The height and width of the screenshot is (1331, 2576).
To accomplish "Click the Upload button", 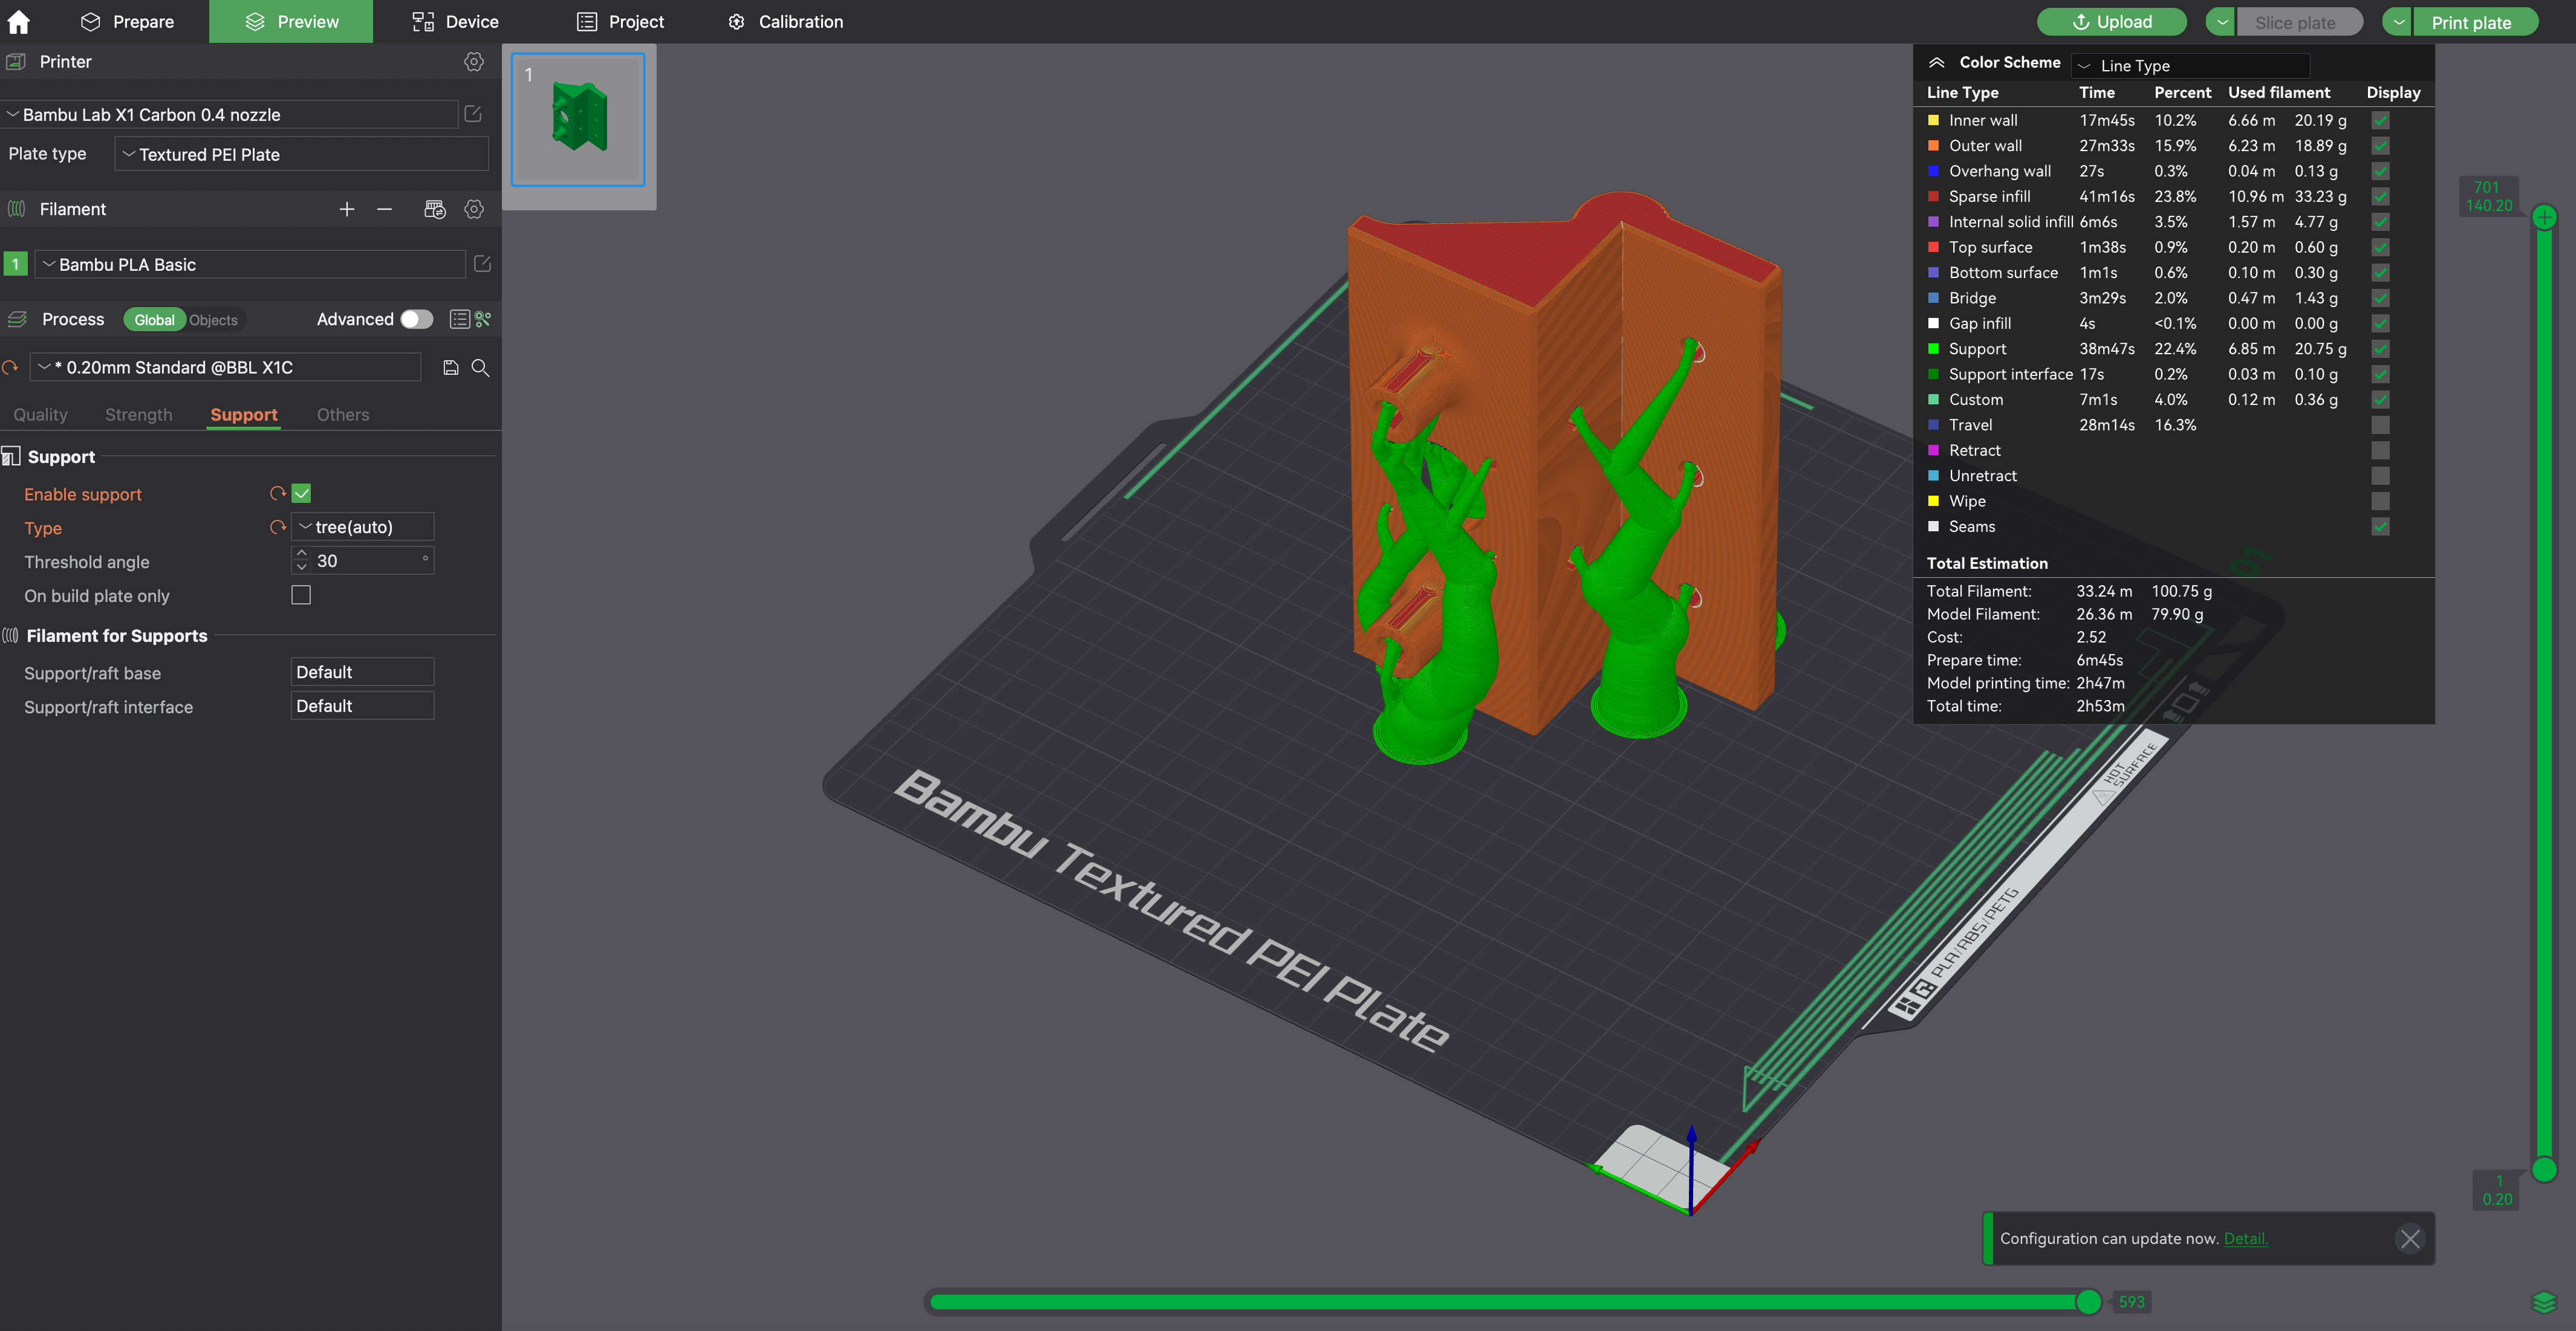I will tap(2112, 21).
